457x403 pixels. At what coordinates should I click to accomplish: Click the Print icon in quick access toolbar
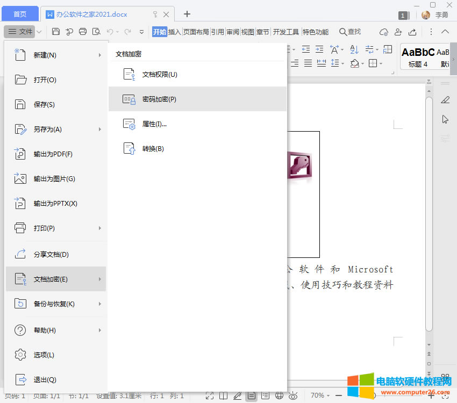click(x=83, y=32)
